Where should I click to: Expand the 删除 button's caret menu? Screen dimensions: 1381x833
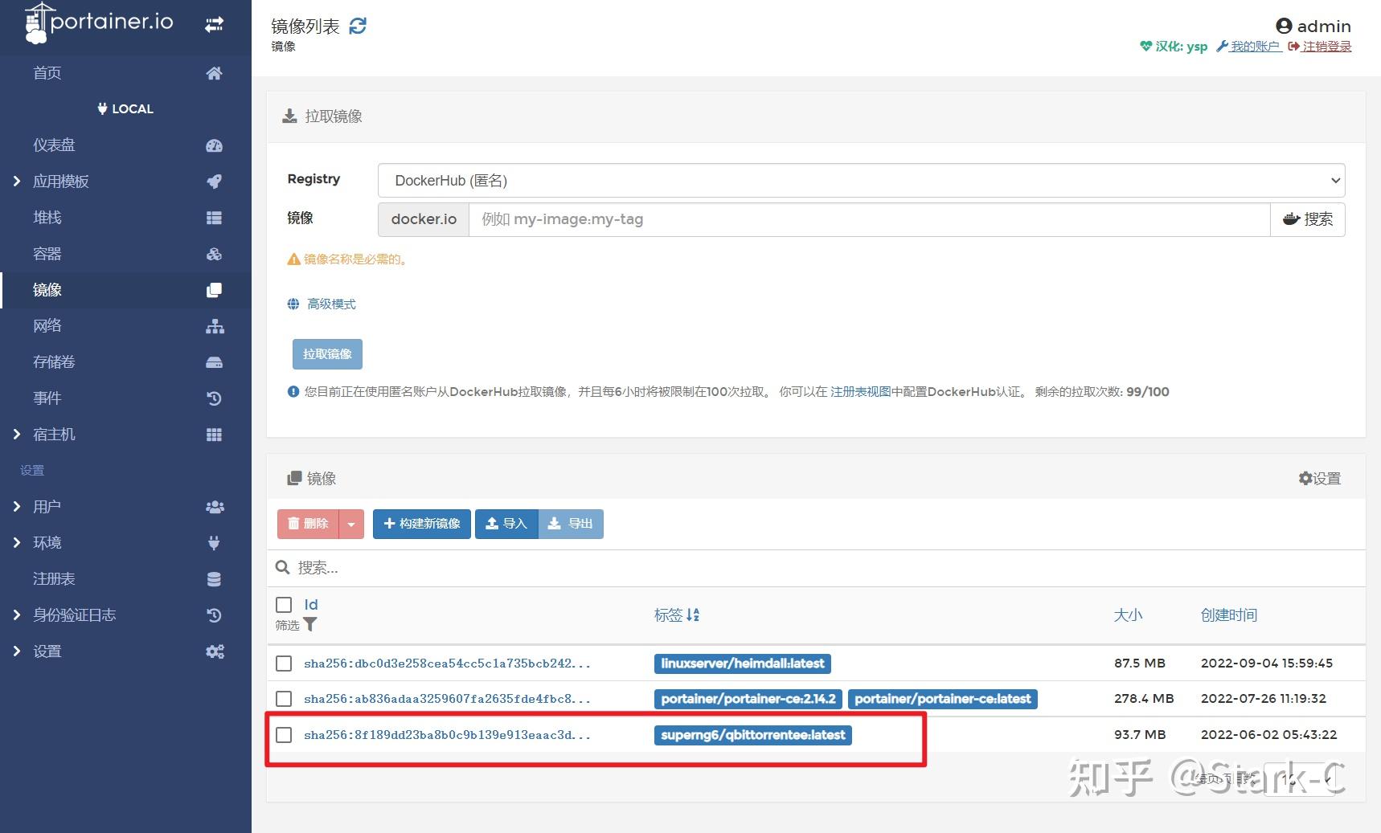click(x=351, y=524)
